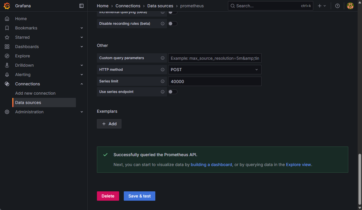Click the Starred star icon

[x=7, y=37]
